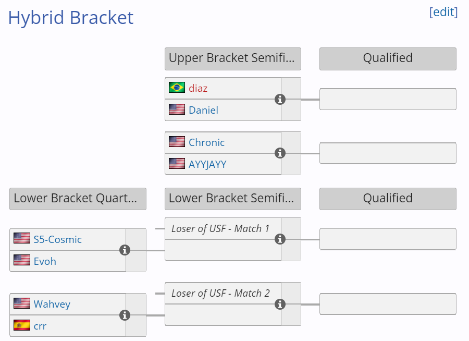Click the USA flag next to Wahvey
The image size is (469, 341).
point(22,303)
